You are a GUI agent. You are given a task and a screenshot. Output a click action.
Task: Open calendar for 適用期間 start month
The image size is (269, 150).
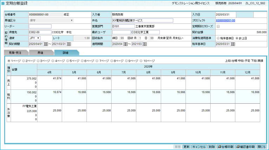125,44
